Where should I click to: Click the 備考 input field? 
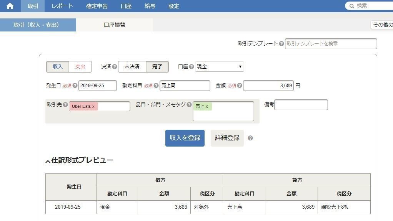point(301,104)
